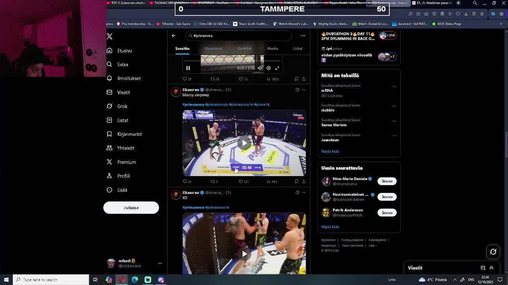The image size is (508, 285).
Task: Switch to the Suosittu tab
Action: [182, 48]
